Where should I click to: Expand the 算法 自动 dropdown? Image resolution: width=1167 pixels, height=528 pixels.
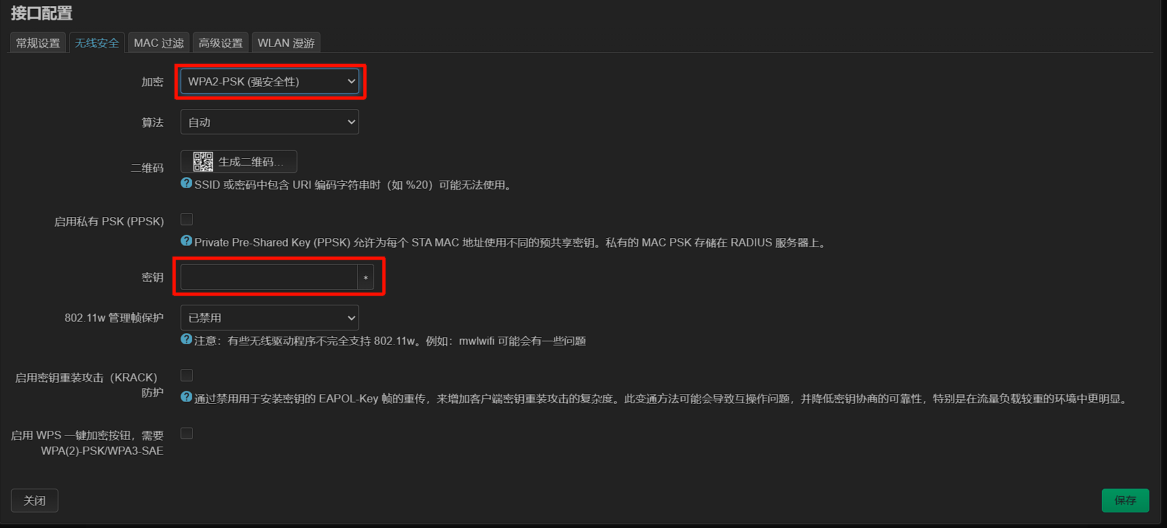tap(270, 122)
